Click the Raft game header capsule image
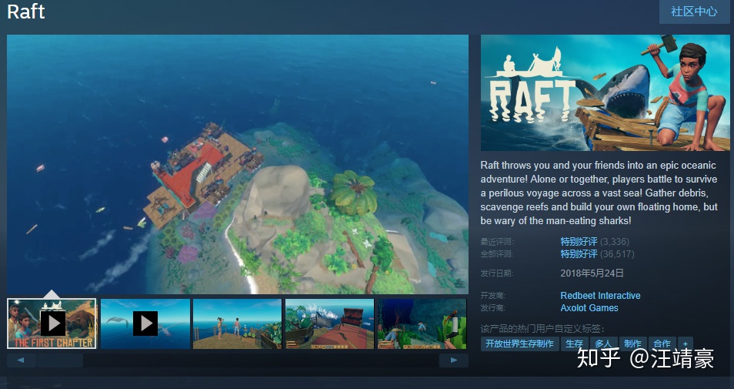The image size is (734, 389). (605, 92)
